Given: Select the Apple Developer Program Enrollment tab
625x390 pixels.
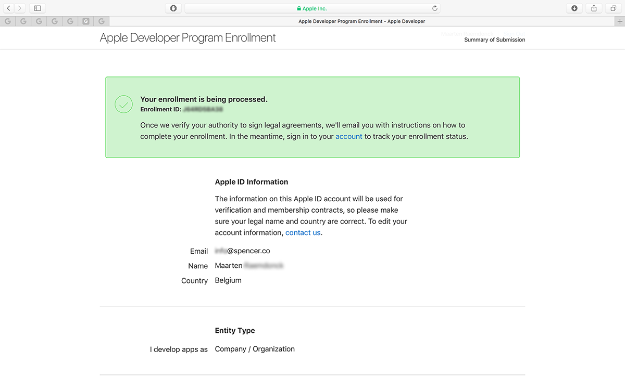Looking at the screenshot, I should click(x=362, y=21).
